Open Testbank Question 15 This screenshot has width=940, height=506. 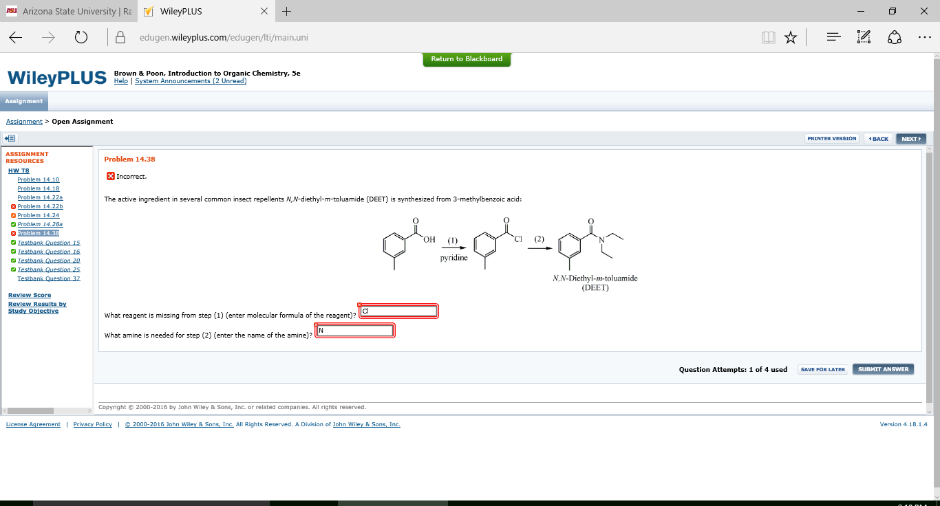coord(49,243)
